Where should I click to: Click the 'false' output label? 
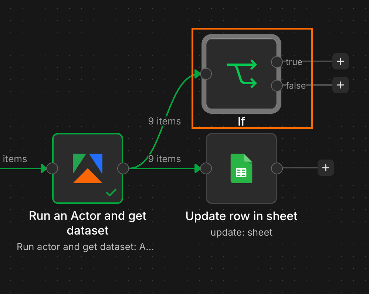[296, 86]
